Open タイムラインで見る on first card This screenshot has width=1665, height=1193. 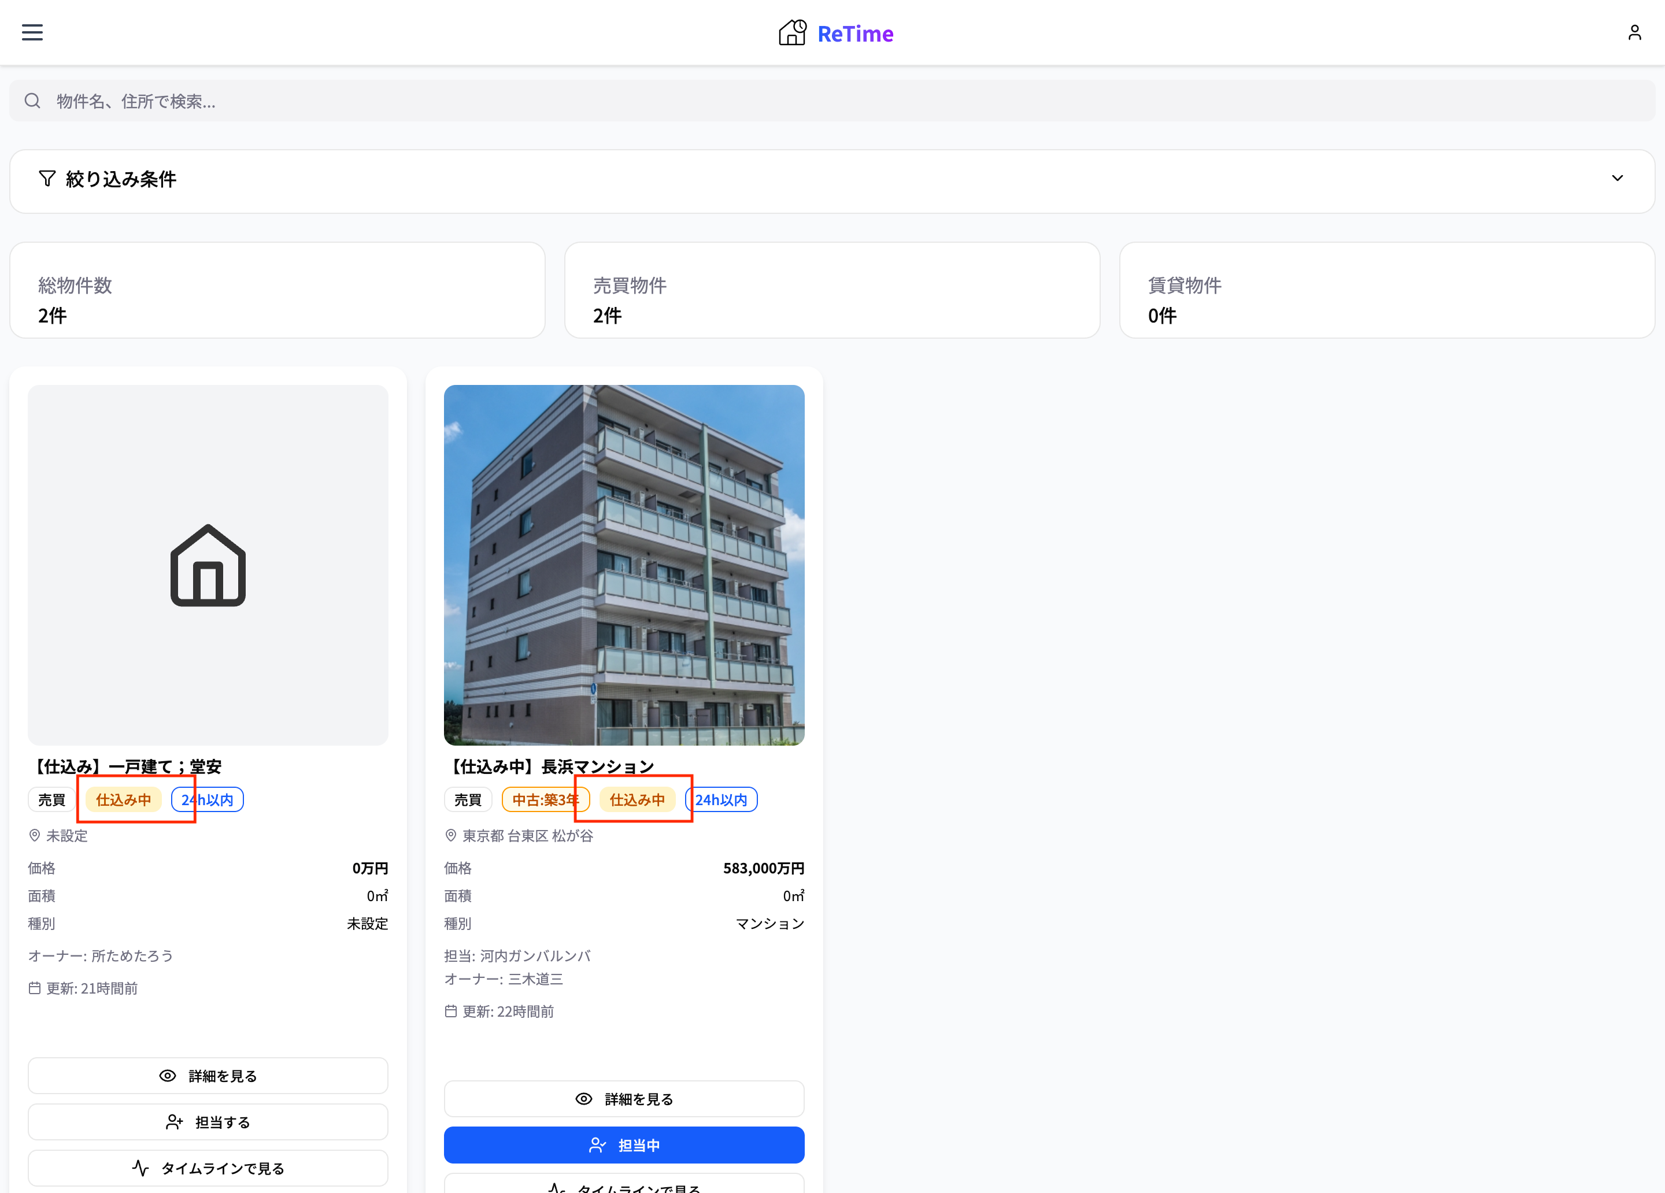point(208,1168)
